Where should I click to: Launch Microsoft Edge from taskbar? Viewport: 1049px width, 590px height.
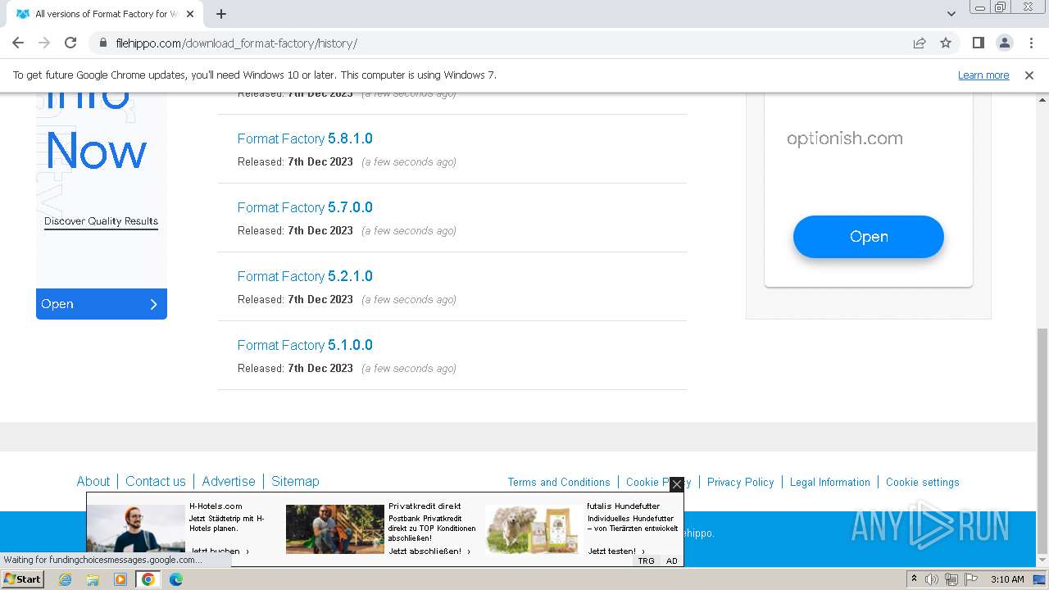point(176,579)
